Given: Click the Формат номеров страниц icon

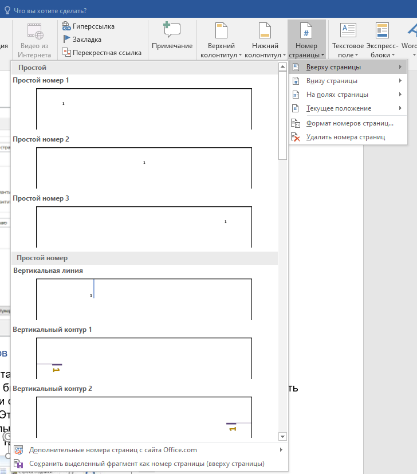Looking at the screenshot, I should [296, 123].
